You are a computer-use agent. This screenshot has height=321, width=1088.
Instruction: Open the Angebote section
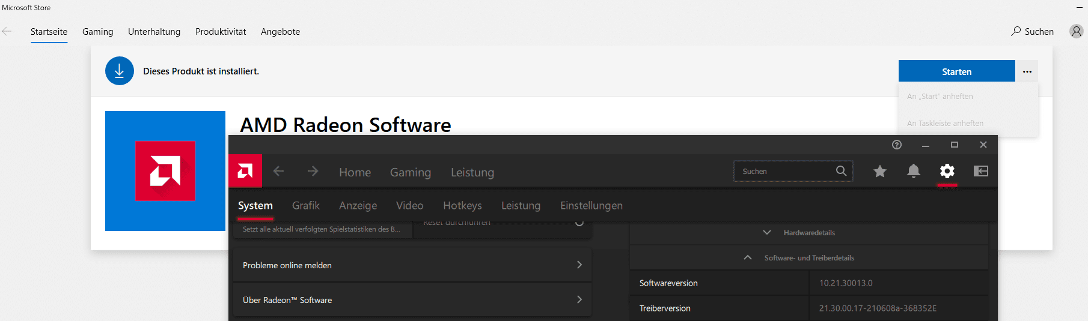pyautogui.click(x=280, y=32)
